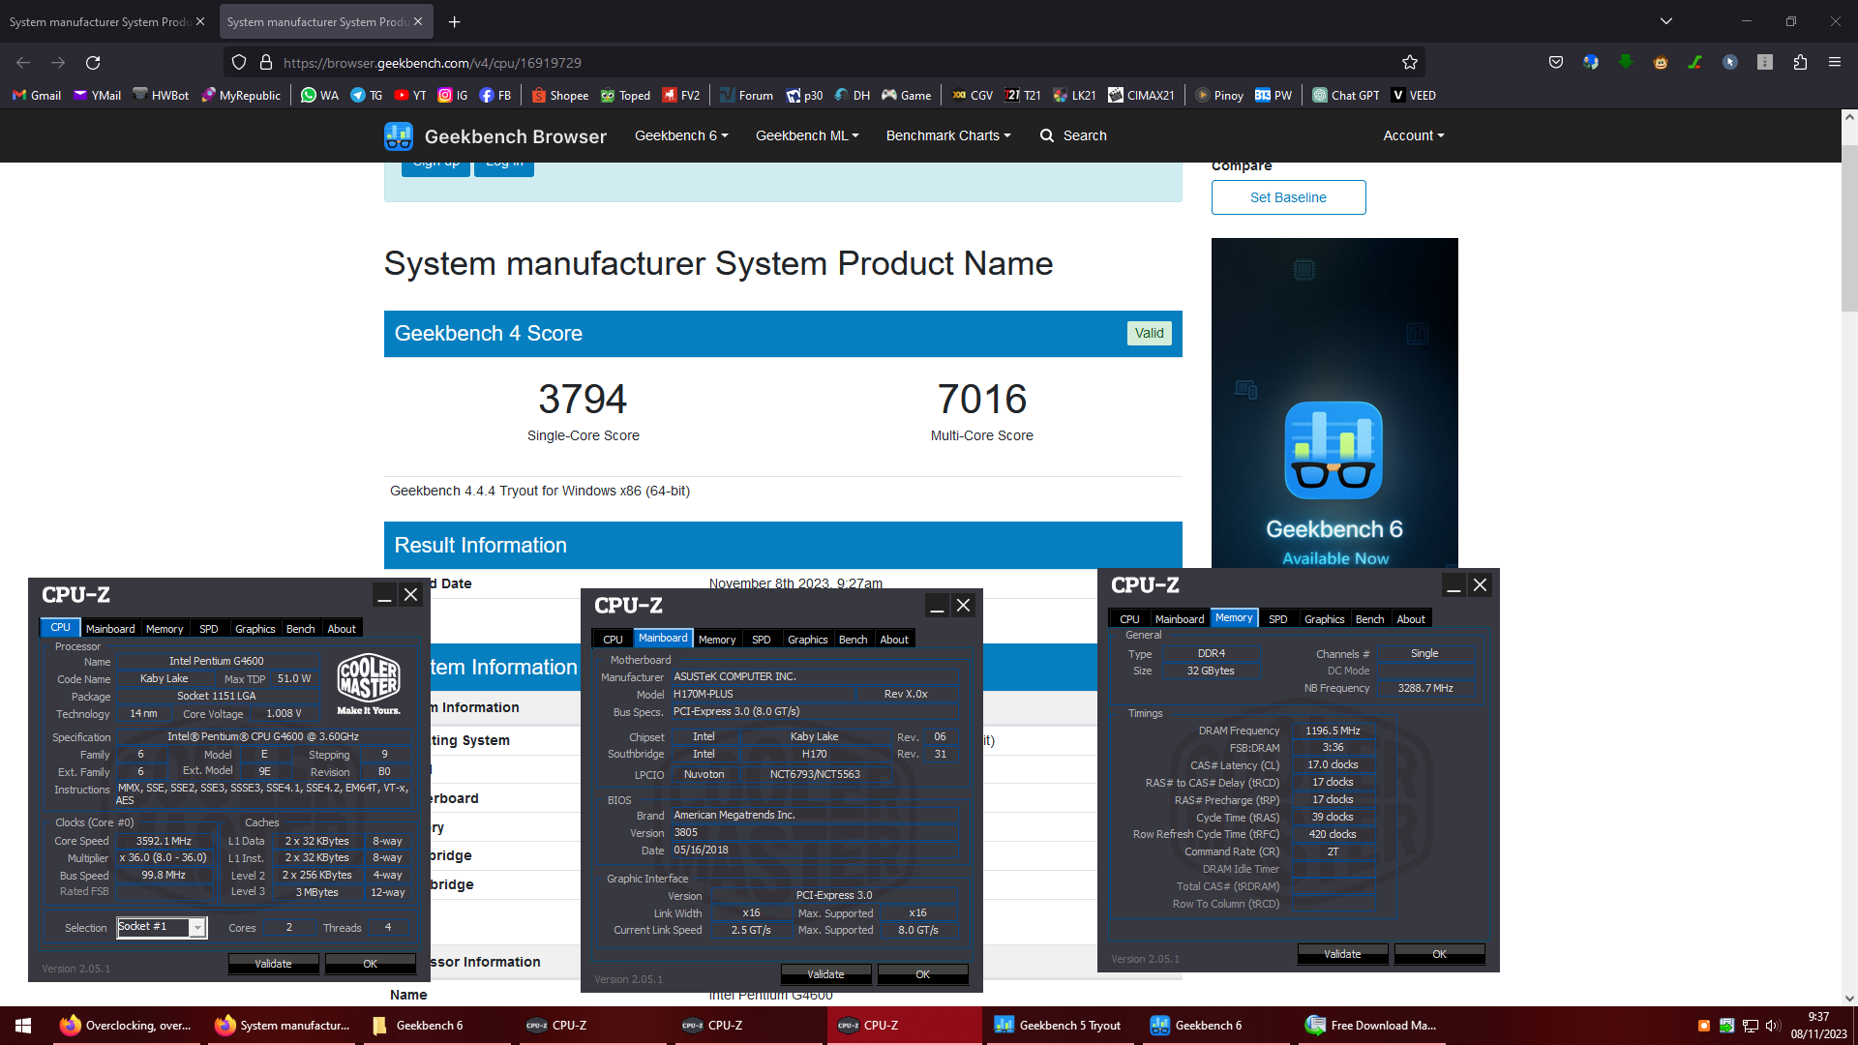Image resolution: width=1858 pixels, height=1045 pixels.
Task: Open the Game bookmark
Action: [x=906, y=96]
